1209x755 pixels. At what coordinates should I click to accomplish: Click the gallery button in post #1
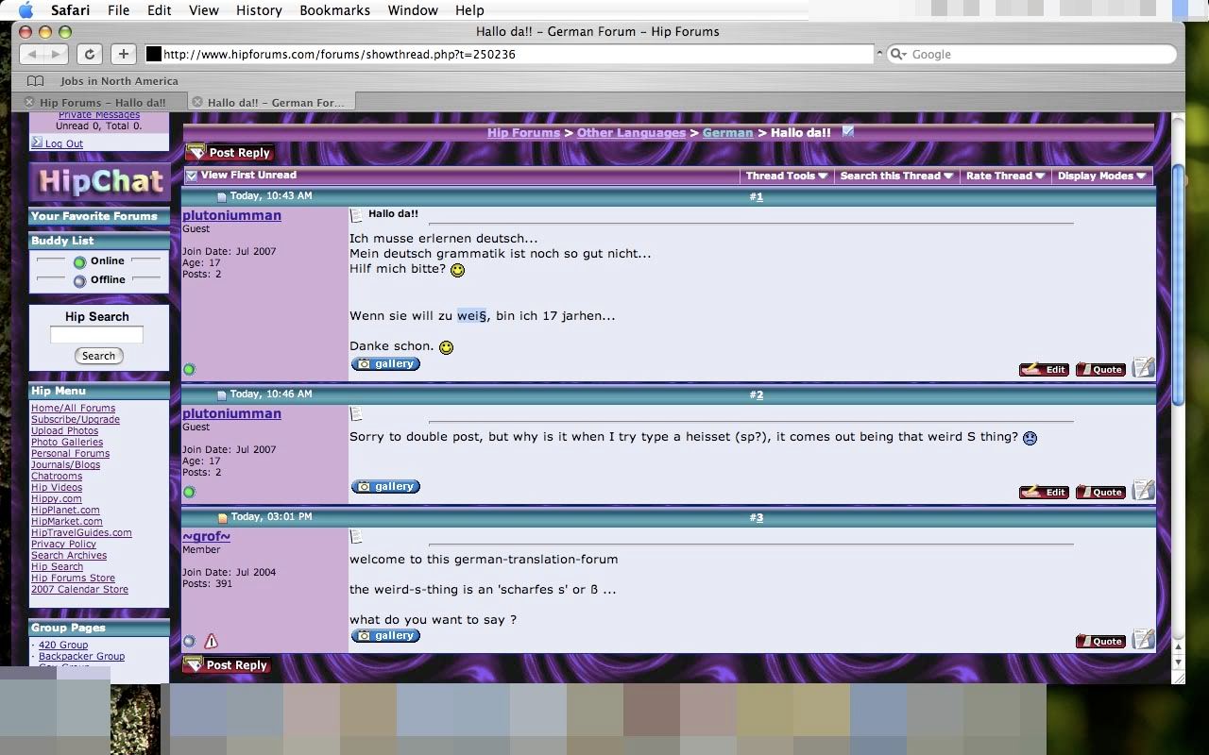point(385,364)
